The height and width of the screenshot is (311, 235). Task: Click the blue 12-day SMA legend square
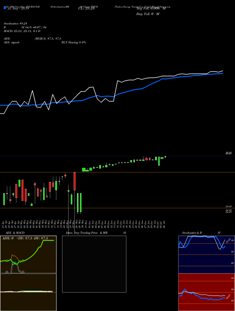(x=5, y=8)
